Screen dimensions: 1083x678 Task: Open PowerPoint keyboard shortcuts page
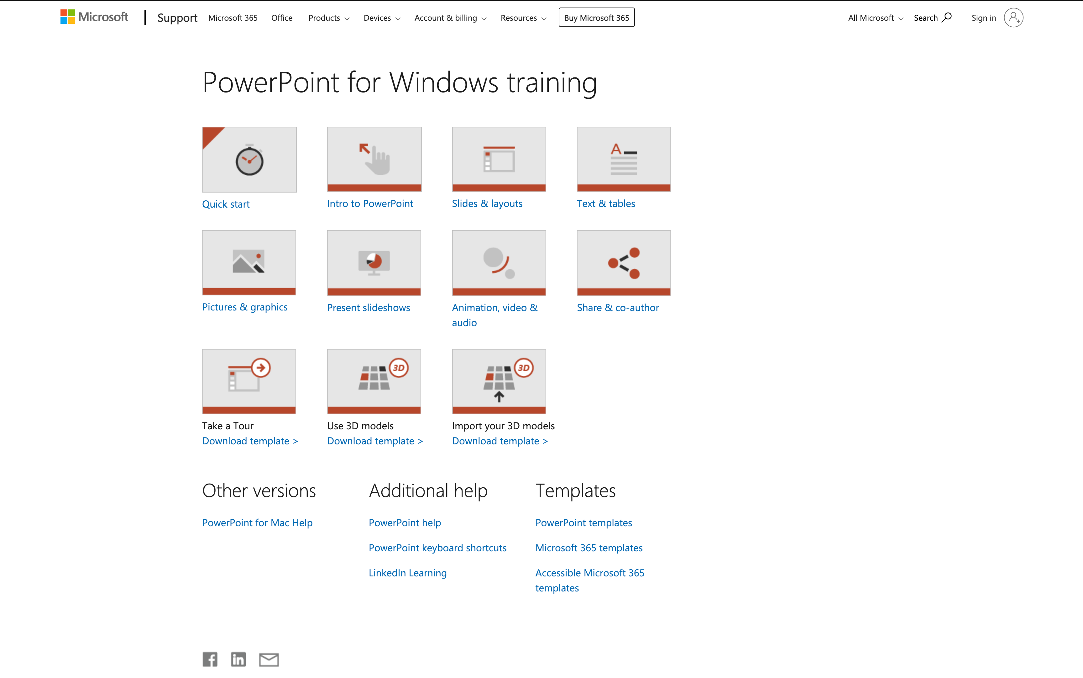438,548
